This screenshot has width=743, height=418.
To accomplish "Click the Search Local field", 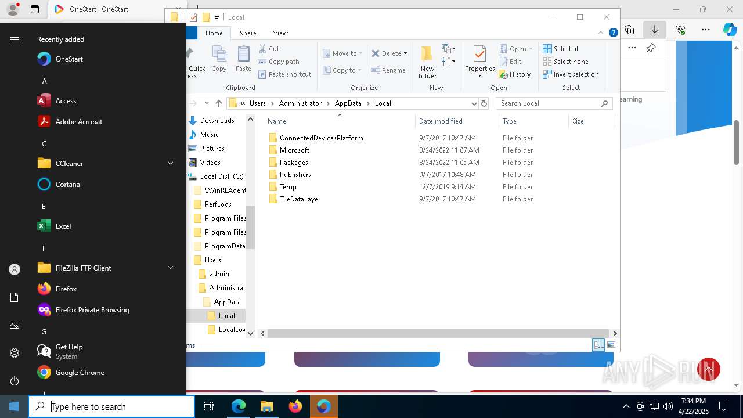I will [x=554, y=103].
